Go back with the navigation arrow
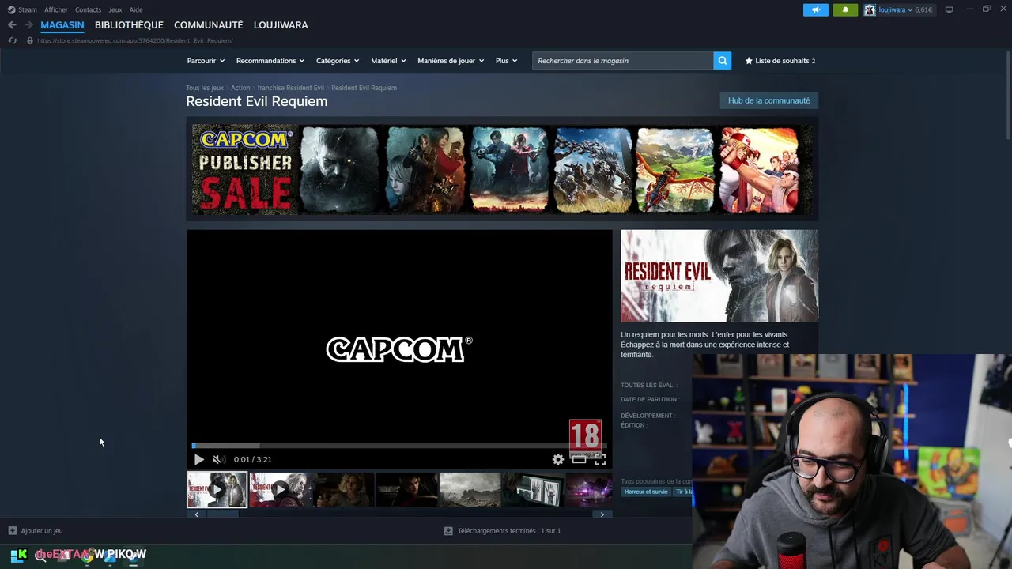This screenshot has height=569, width=1012. (12, 25)
